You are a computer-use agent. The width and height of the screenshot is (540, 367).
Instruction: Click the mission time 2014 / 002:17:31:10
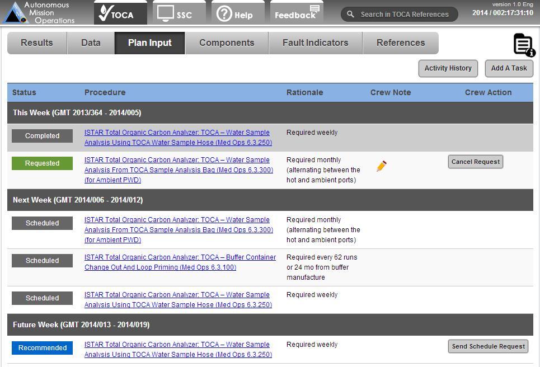click(503, 13)
